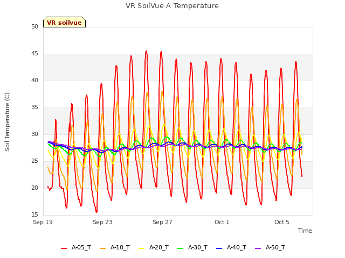Toggle the A-50_T series in the legend
This screenshot has width=345, height=258.
(270, 248)
